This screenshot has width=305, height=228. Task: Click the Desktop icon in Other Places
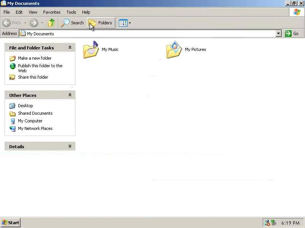point(13,106)
